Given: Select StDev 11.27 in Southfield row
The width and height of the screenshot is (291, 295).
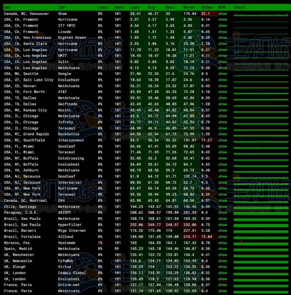Looking at the screenshot, I should pos(207,140).
